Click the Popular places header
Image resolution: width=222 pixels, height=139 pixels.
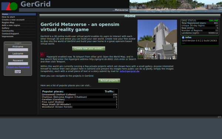(53, 92)
